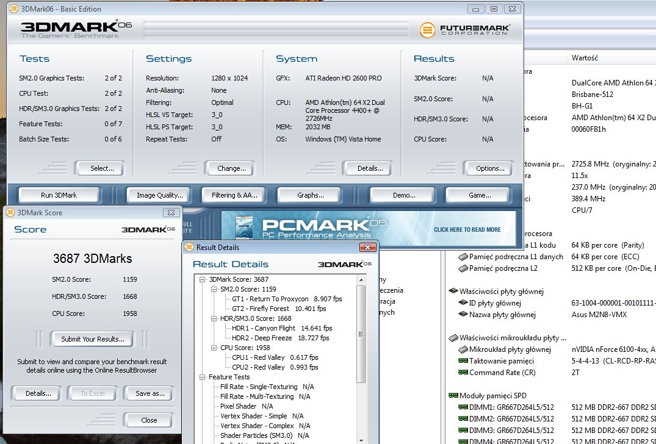View system Details button in main window
This screenshot has height=444, width=656.
(367, 168)
